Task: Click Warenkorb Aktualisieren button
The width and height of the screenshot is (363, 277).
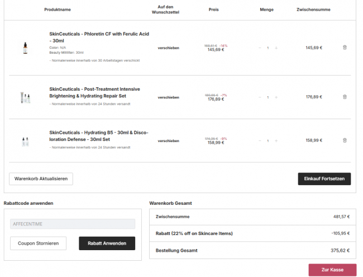Action: tap(41, 179)
